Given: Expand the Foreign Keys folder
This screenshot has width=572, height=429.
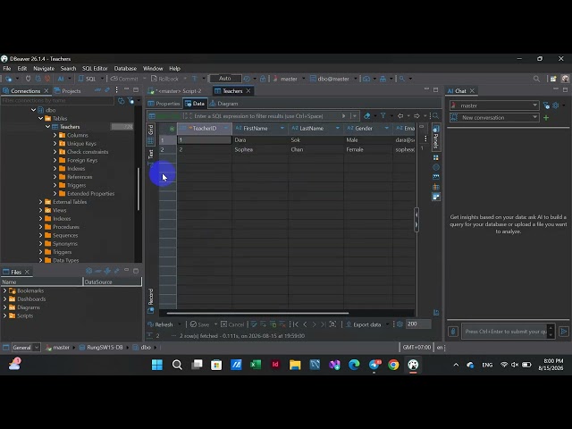Looking at the screenshot, I should click(x=55, y=160).
